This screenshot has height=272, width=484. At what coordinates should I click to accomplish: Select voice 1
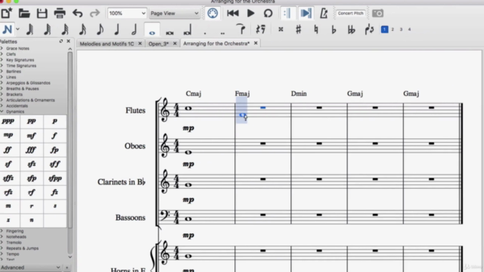[384, 29]
